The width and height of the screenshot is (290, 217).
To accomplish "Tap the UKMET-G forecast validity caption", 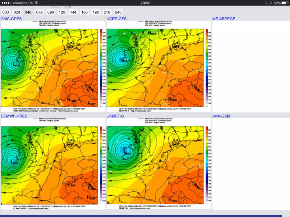I will (x=155, y=207).
